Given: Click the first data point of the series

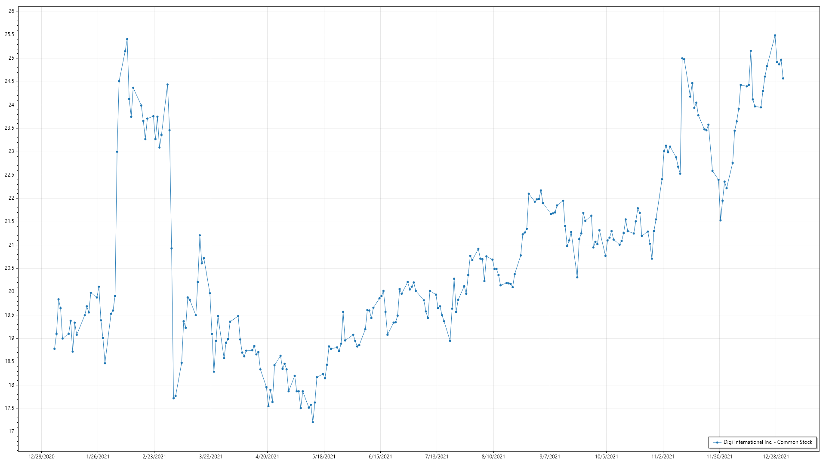Looking at the screenshot, I should point(54,349).
